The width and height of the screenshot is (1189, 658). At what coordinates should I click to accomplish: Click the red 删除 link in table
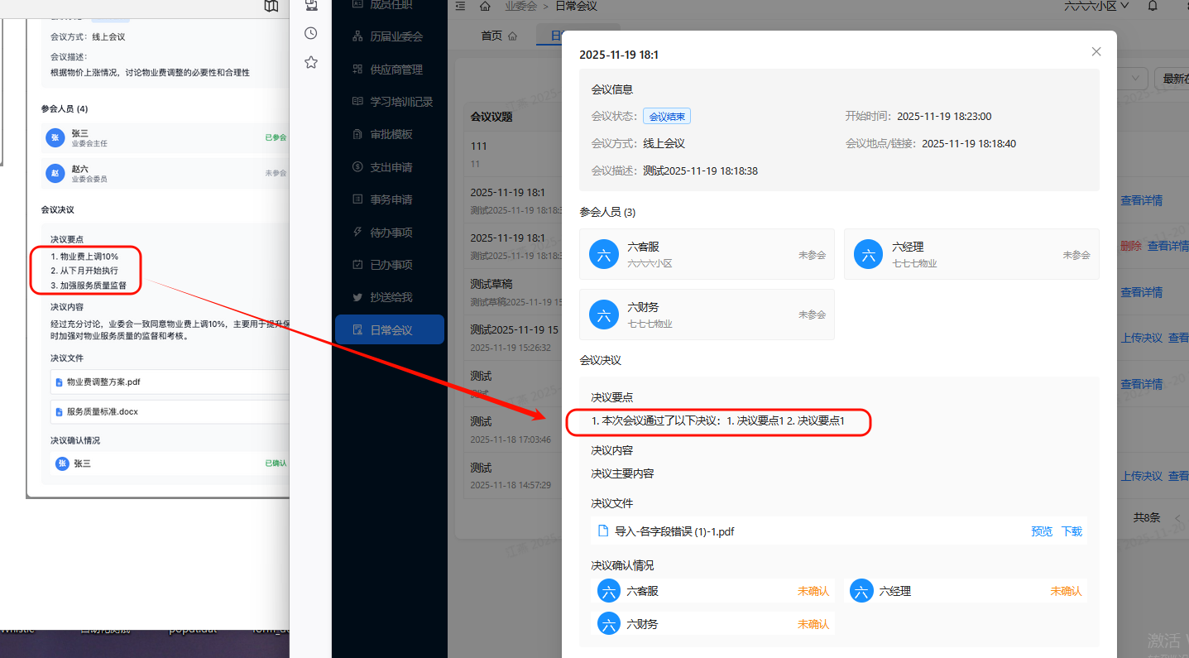1130,246
